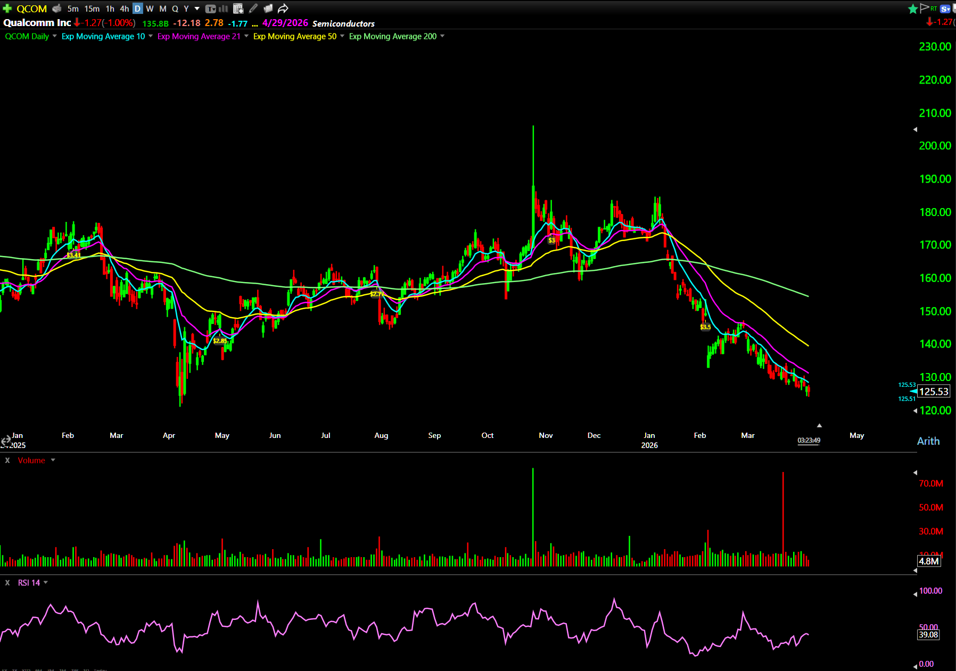Image resolution: width=956 pixels, height=671 pixels.
Task: Click the bar chart type icon
Action: 224,9
